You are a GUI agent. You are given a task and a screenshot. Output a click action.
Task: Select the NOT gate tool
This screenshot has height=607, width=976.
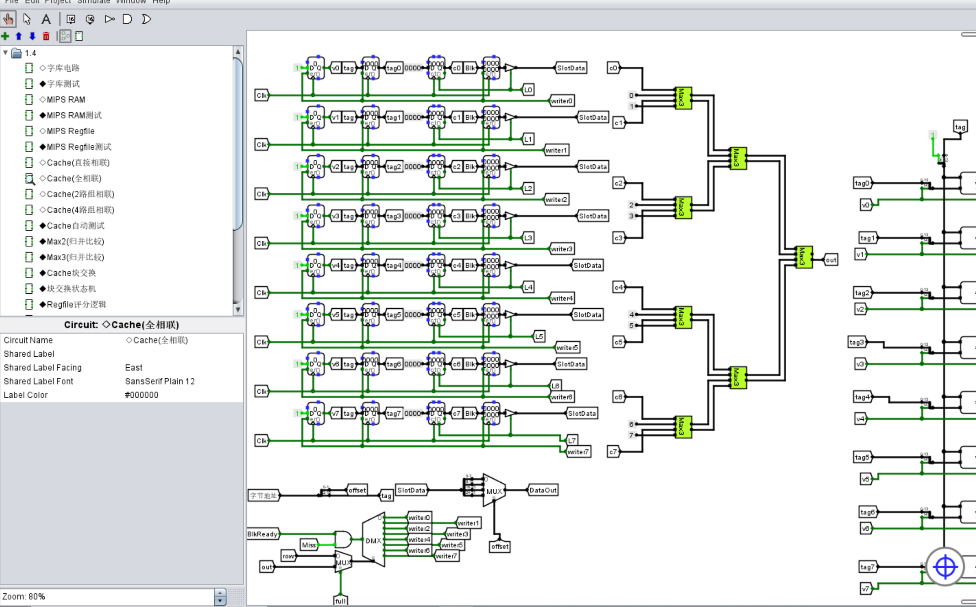[x=109, y=19]
